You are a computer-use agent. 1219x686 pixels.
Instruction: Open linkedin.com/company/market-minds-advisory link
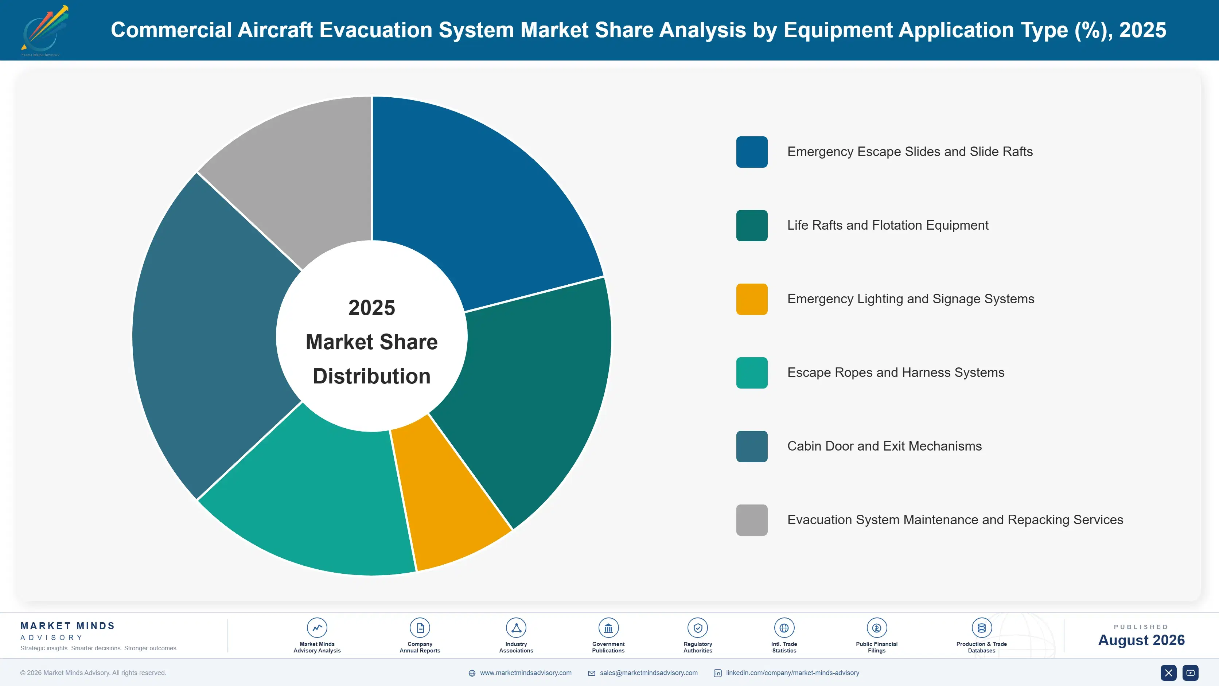[x=792, y=673]
